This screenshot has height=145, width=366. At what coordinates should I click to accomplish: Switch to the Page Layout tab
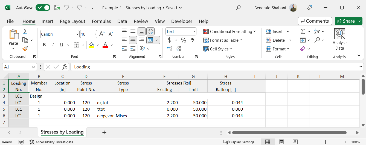coord(72,21)
